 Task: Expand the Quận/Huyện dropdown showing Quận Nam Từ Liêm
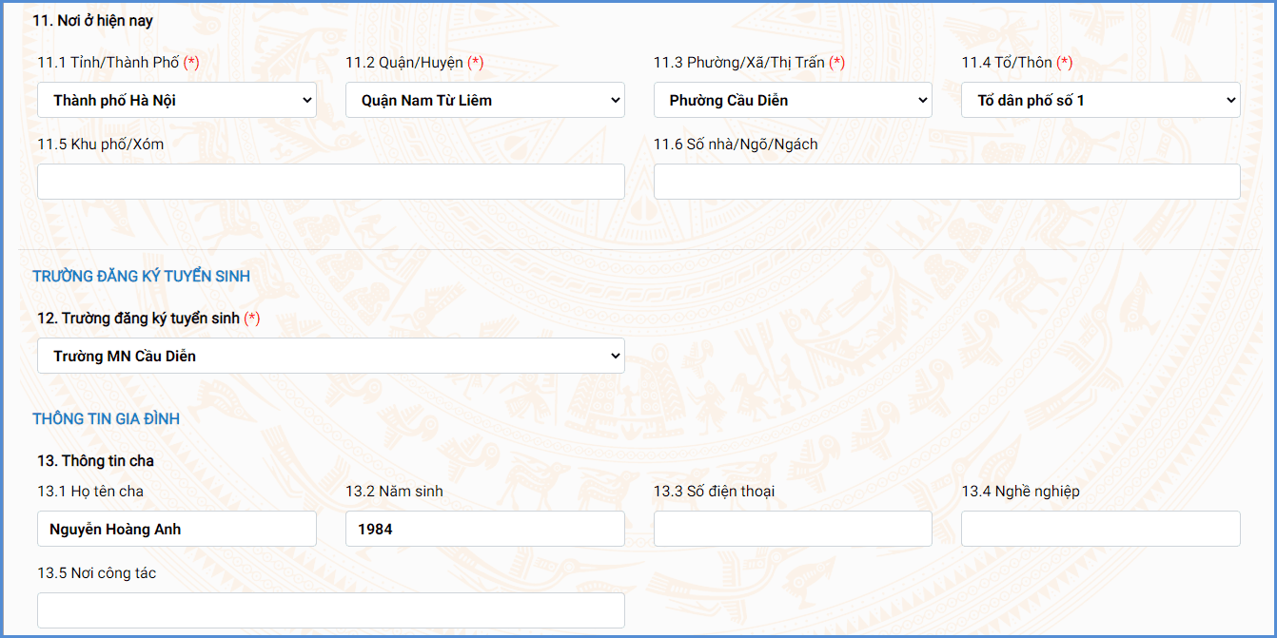pos(484,100)
